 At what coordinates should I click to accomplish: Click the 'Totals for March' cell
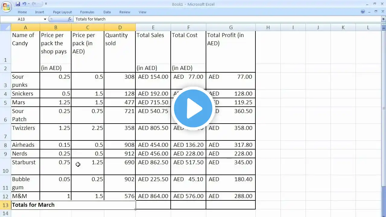73,205
